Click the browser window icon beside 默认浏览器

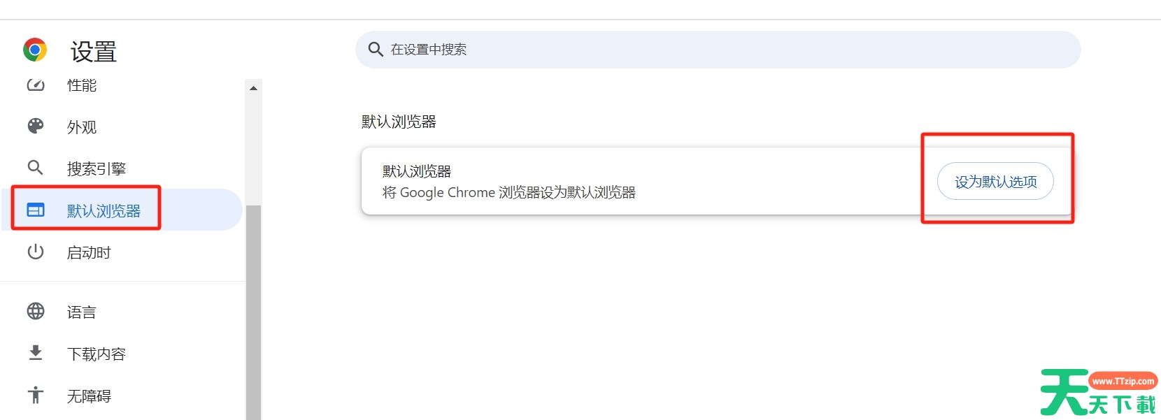[36, 210]
